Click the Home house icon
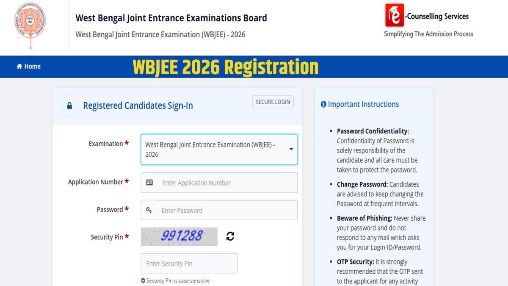 (x=19, y=67)
